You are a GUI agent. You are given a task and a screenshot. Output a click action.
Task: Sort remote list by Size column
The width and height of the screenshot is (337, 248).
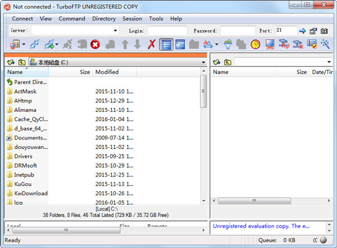click(x=293, y=72)
